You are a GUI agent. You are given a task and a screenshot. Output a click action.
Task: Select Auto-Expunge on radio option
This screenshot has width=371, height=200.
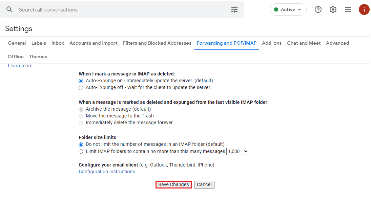tap(81, 81)
